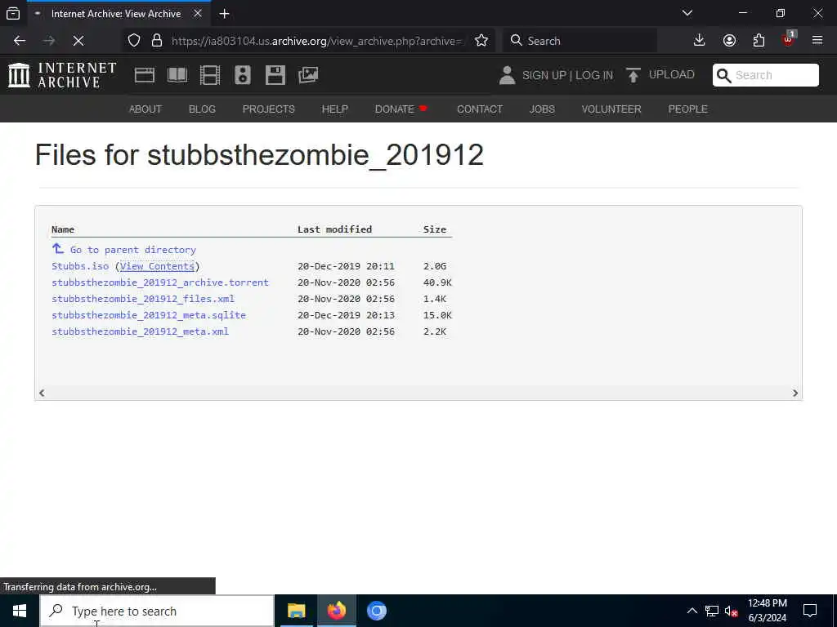The image size is (837, 627).
Task: Open the VOLUNTEER menu item
Action: (x=611, y=109)
